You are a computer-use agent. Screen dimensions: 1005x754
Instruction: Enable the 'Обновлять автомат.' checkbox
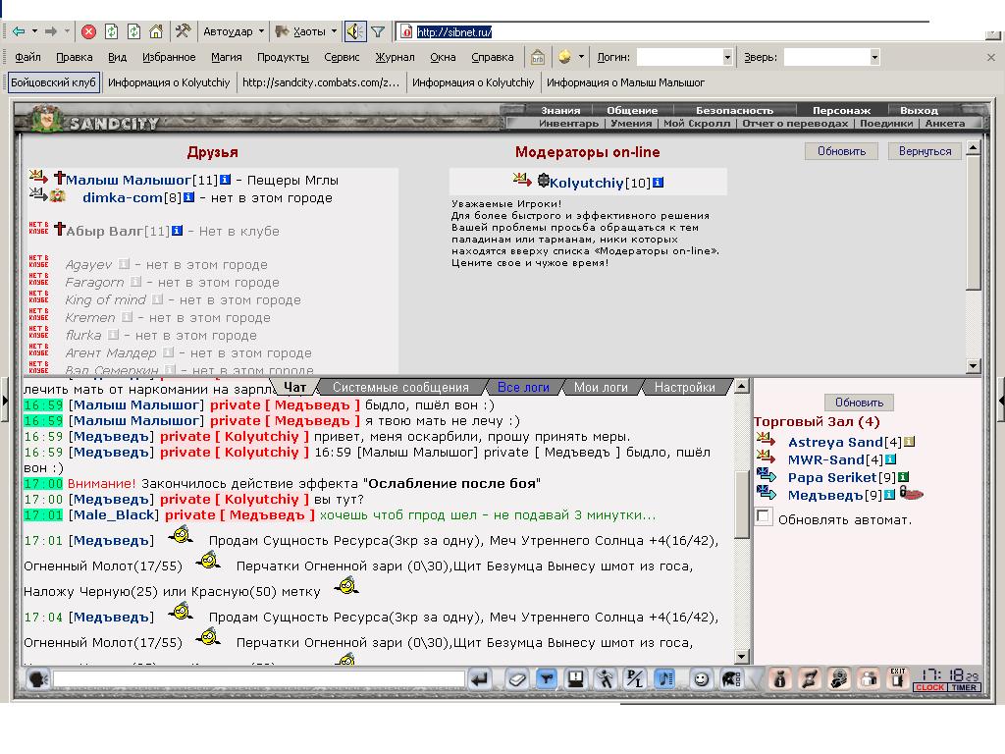pyautogui.click(x=764, y=516)
